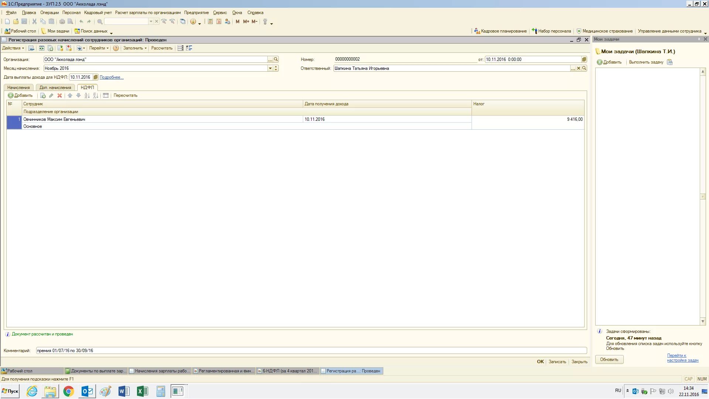Click the copy row icon next to Добавить

click(43, 95)
